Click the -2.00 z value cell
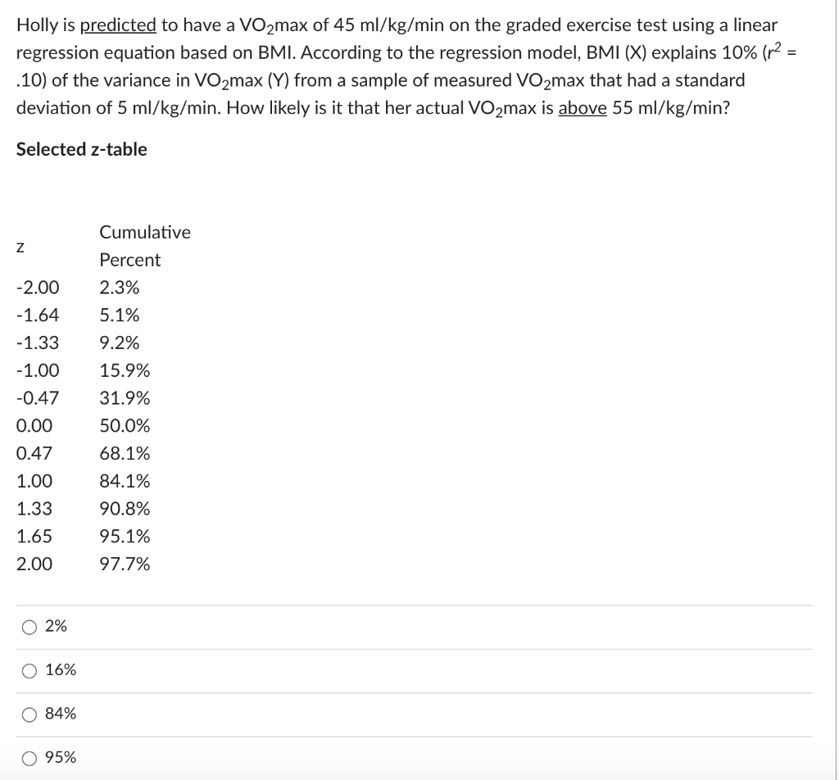The image size is (839, 780). pos(38,288)
